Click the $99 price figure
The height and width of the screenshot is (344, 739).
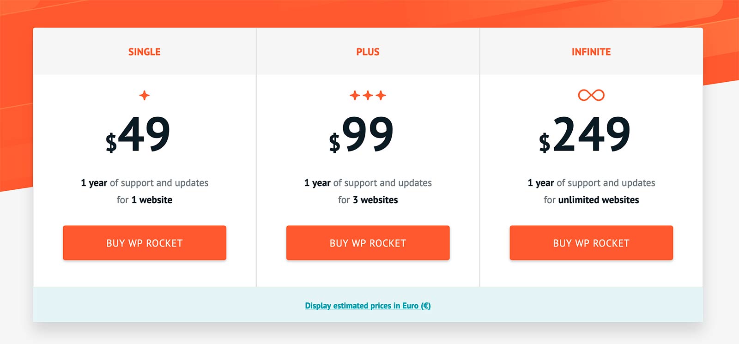coord(368,134)
